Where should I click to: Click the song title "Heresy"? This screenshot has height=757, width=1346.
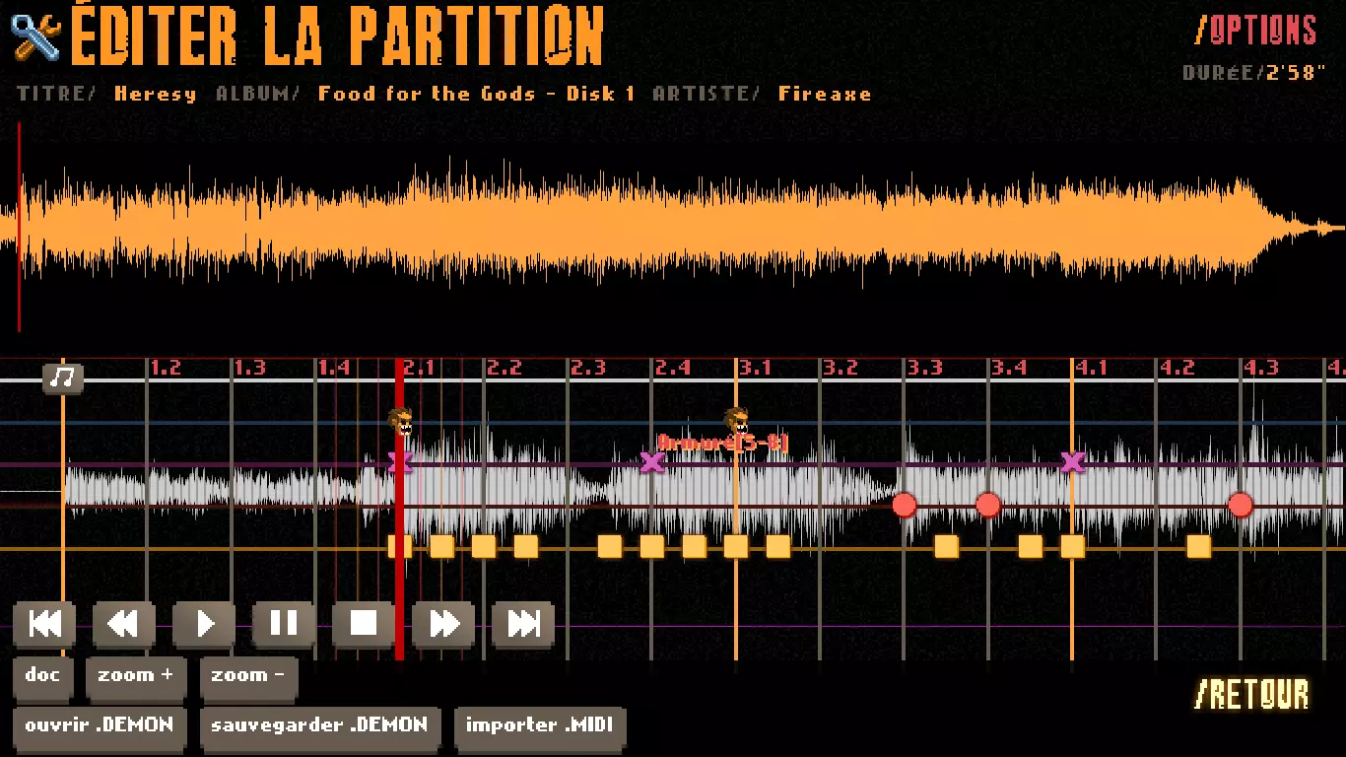coord(156,95)
